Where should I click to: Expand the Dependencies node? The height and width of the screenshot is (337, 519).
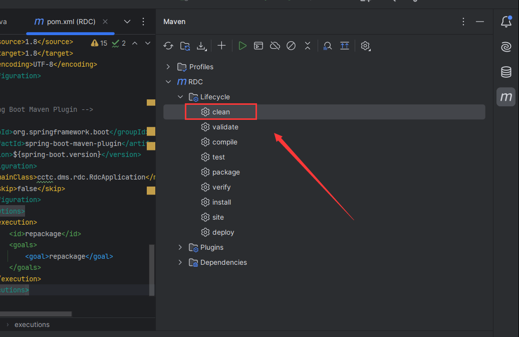tap(180, 262)
